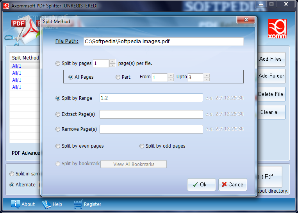Image resolution: width=298 pixels, height=213 pixels.
Task: Click the File Path label
Action: point(67,41)
